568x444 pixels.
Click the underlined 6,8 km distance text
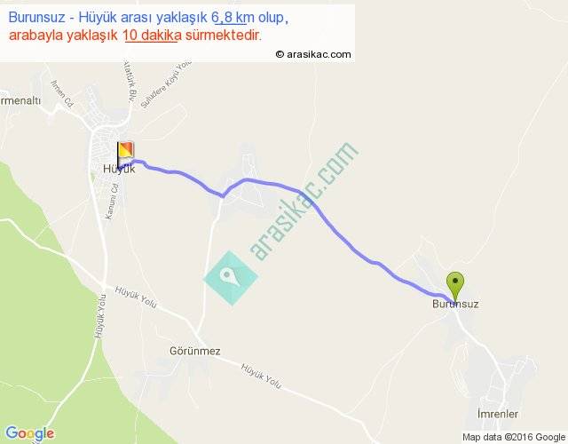(233, 17)
